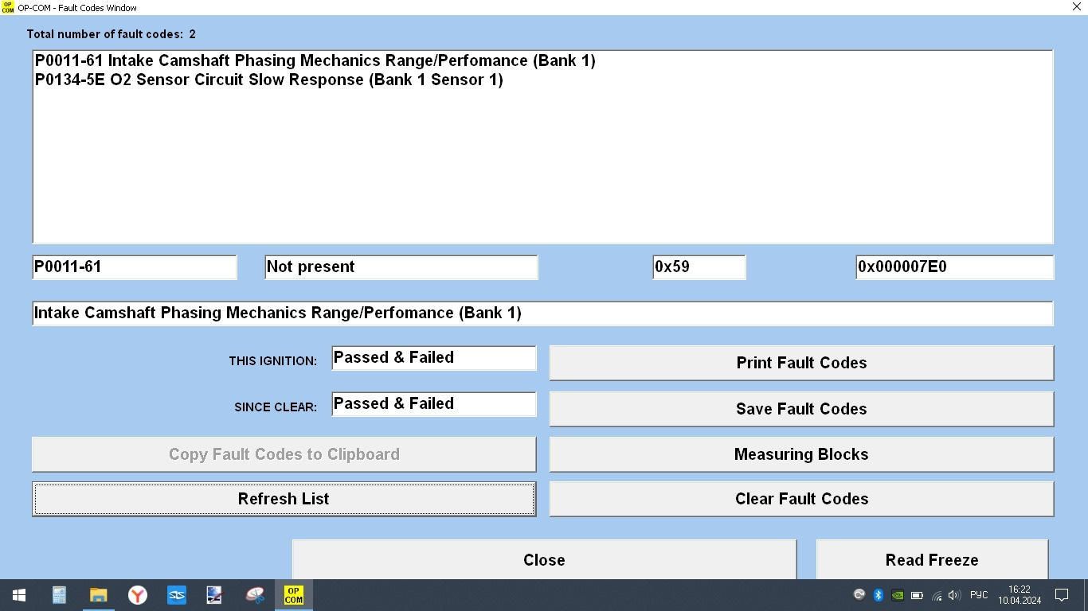
Task: Click Copy Fault Codes to Clipboard
Action: click(x=284, y=454)
